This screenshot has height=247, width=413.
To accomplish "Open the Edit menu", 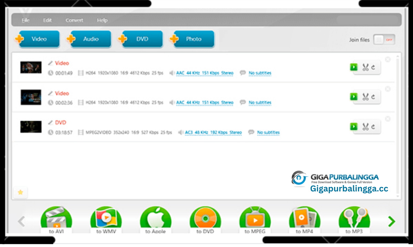I will [47, 20].
